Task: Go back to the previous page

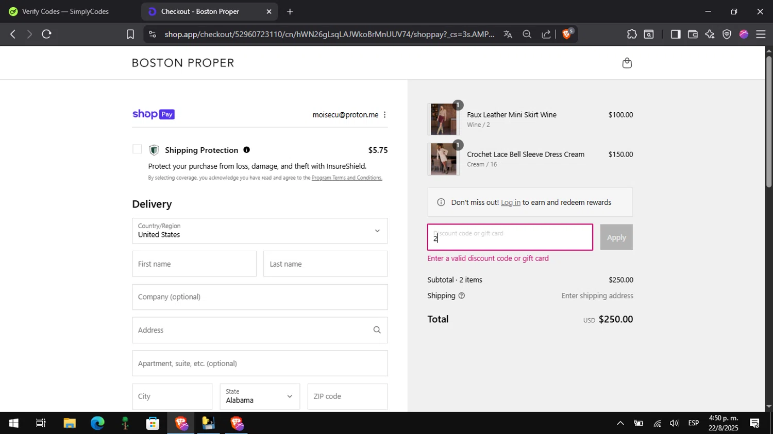Action: [x=13, y=34]
